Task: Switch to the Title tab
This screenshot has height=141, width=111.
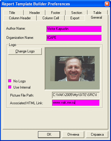Action: (13, 13)
